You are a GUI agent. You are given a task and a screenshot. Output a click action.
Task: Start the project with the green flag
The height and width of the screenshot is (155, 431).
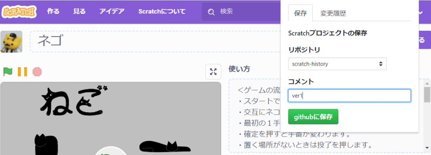click(8, 71)
